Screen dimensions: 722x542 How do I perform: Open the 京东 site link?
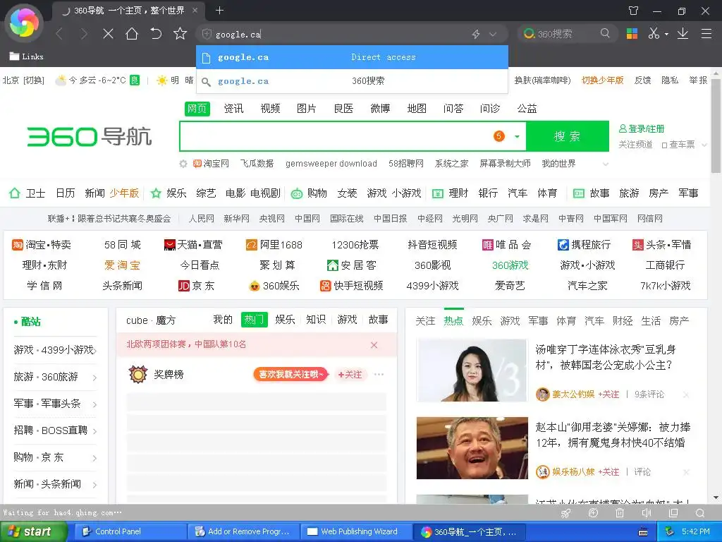[x=196, y=286]
